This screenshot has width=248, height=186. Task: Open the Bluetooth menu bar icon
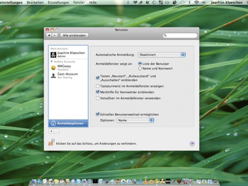point(189,2)
